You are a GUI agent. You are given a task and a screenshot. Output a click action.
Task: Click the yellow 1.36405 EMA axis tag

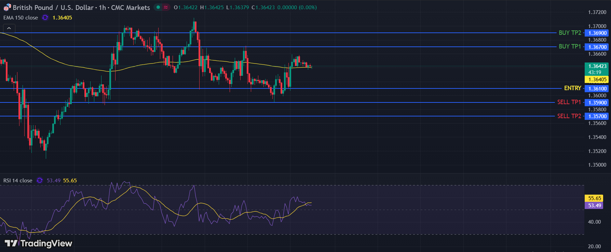click(x=597, y=80)
